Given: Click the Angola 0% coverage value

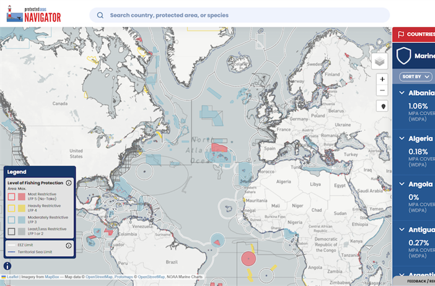Looking at the screenshot, I should click(413, 197).
